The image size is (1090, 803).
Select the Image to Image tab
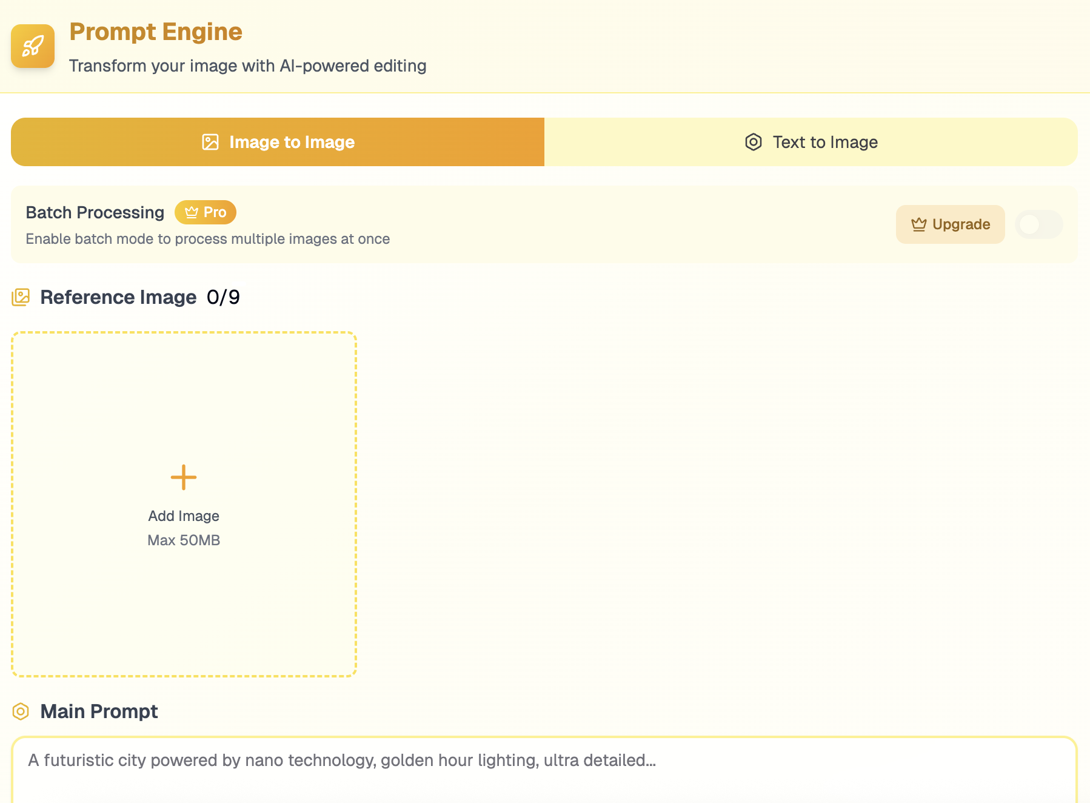278,142
